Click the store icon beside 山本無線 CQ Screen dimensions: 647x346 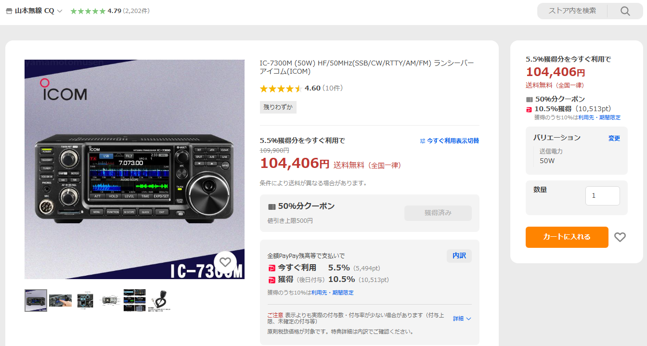click(9, 11)
